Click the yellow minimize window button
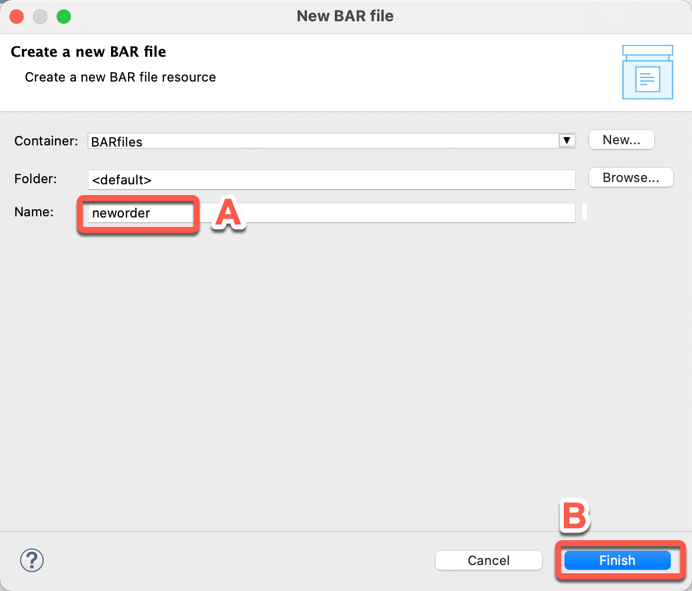The image size is (692, 591). 40,17
